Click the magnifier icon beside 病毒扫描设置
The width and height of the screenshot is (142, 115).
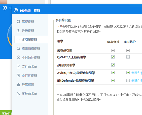tap(18, 48)
